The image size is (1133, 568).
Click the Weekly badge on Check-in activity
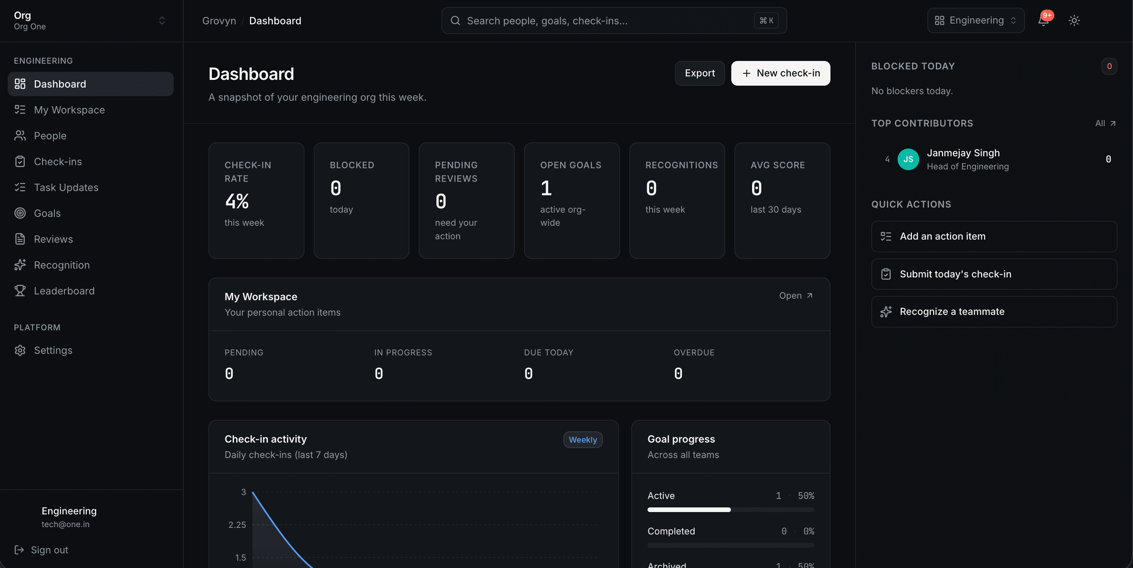[583, 440]
